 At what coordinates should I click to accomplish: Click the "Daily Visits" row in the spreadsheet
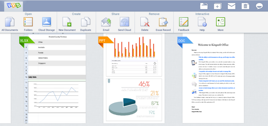(57, 77)
